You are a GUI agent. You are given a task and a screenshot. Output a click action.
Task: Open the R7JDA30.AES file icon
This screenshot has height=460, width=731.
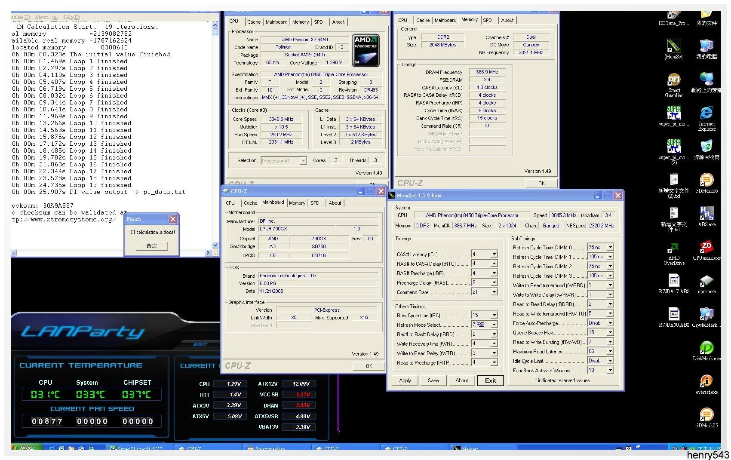pos(674,317)
